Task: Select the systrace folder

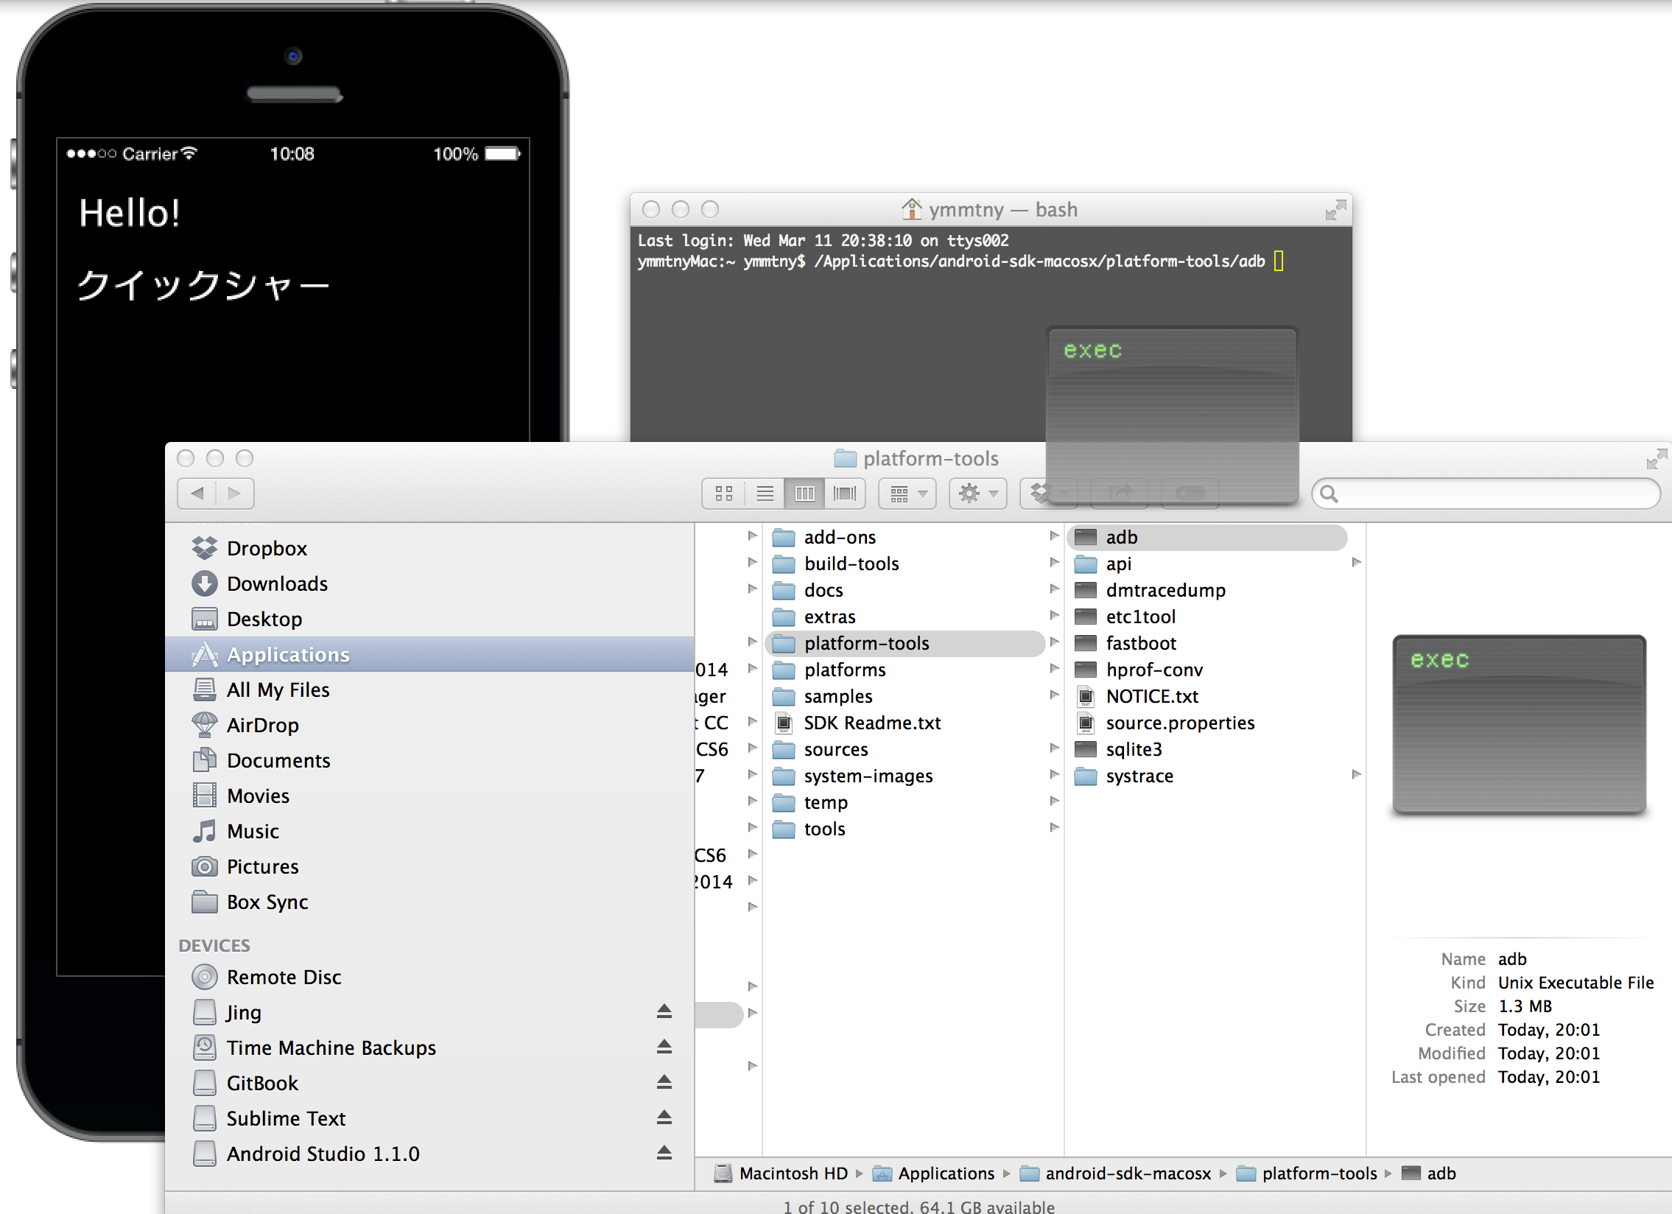Action: 1206,776
